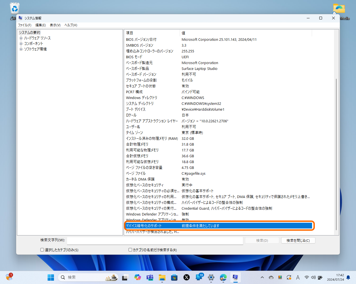Screen dimensions: 356x284
Task: Open Microsoft Store from the taskbar
Action: [174, 277]
